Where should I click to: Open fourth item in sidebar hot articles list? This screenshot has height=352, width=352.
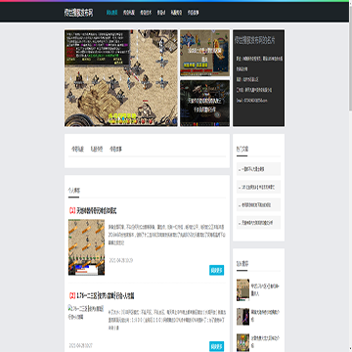coord(258,223)
